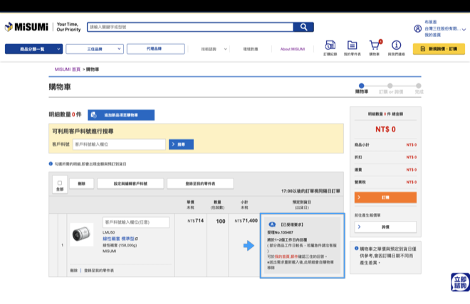Viewport: 470px width, 304px height.
Task: Go to MISUMI 首頁 breadcrumb
Action: 68,70
